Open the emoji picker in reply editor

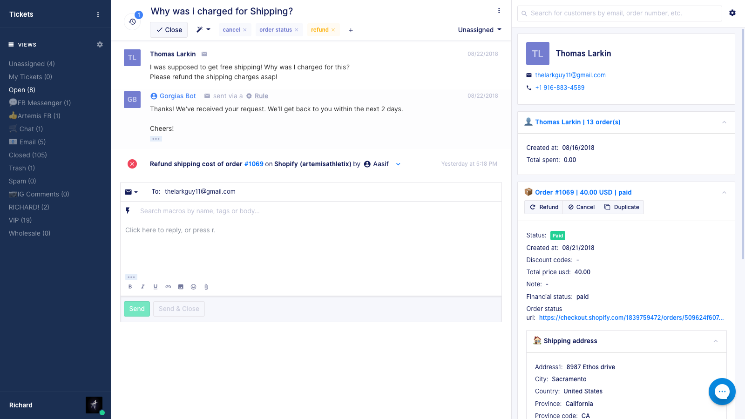193,287
